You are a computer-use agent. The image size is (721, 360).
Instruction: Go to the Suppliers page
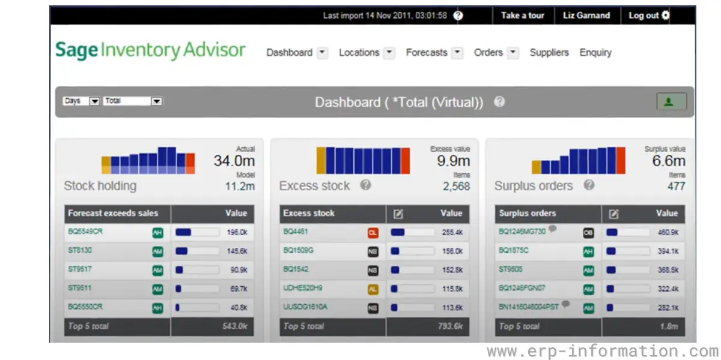[549, 53]
